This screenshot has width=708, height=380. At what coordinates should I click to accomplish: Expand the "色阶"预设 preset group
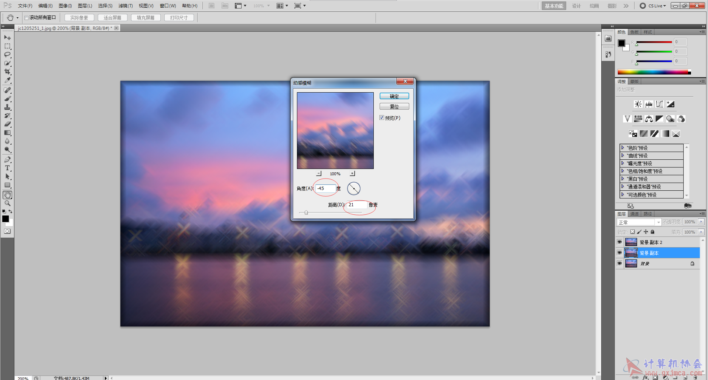[623, 148]
